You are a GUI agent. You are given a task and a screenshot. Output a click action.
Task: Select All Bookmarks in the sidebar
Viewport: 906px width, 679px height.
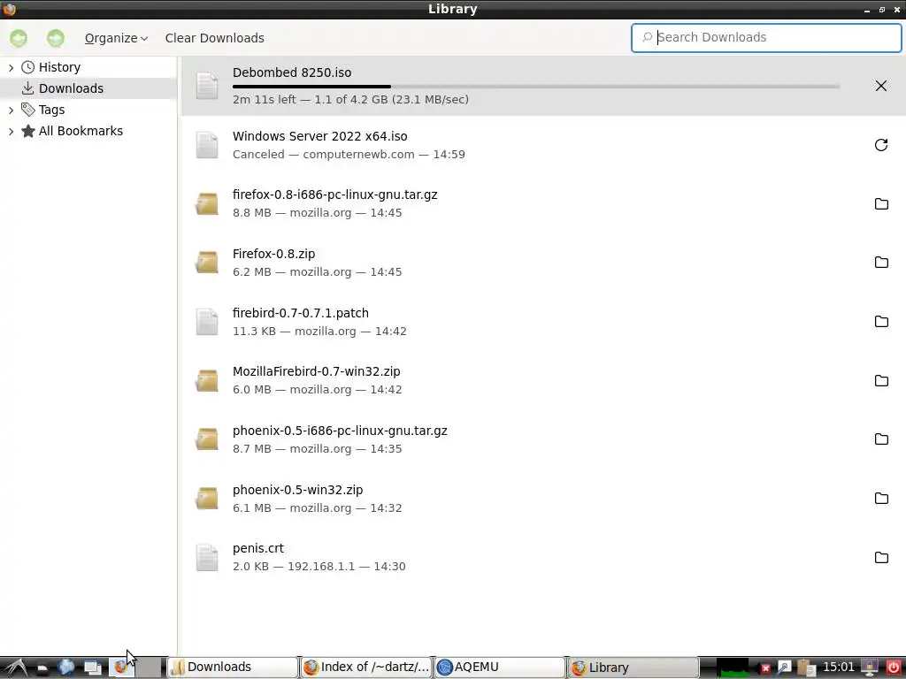point(81,131)
